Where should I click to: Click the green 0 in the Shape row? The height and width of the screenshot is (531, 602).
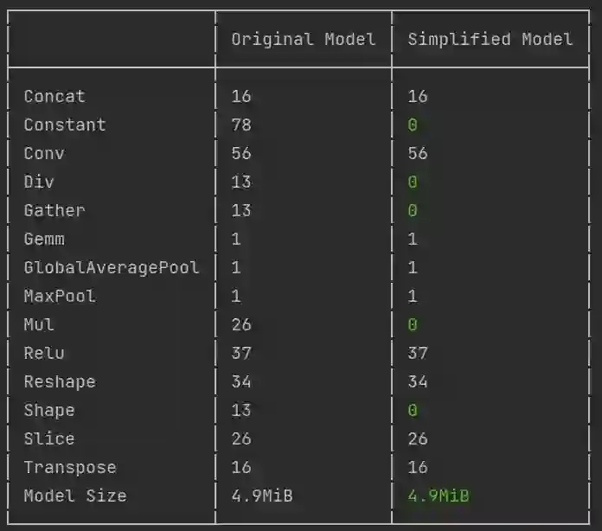(413, 410)
